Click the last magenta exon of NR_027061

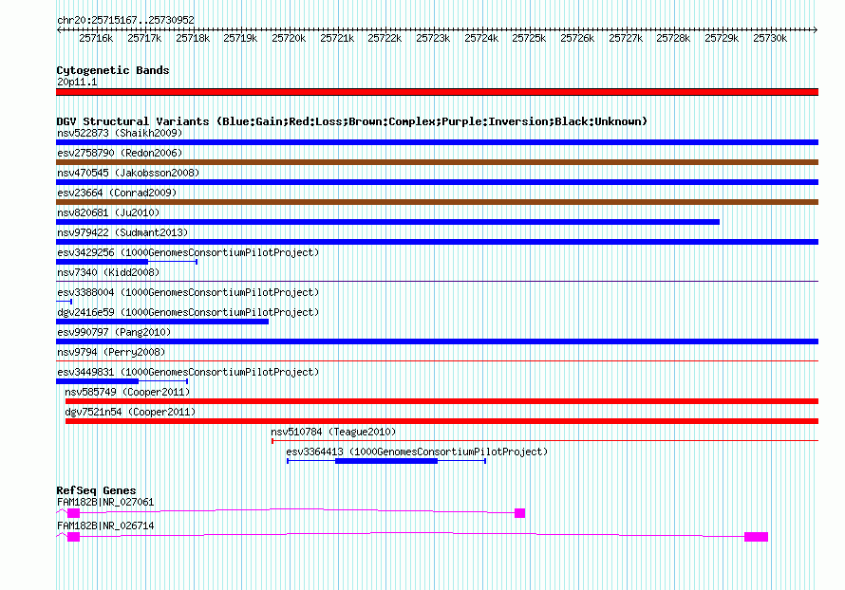point(519,513)
